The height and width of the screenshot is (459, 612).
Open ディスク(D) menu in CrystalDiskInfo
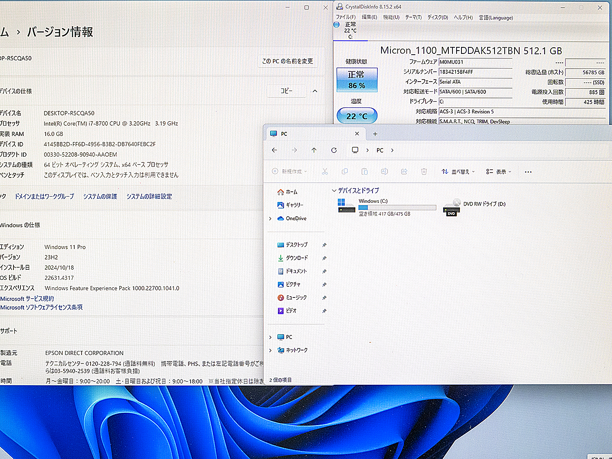click(438, 17)
